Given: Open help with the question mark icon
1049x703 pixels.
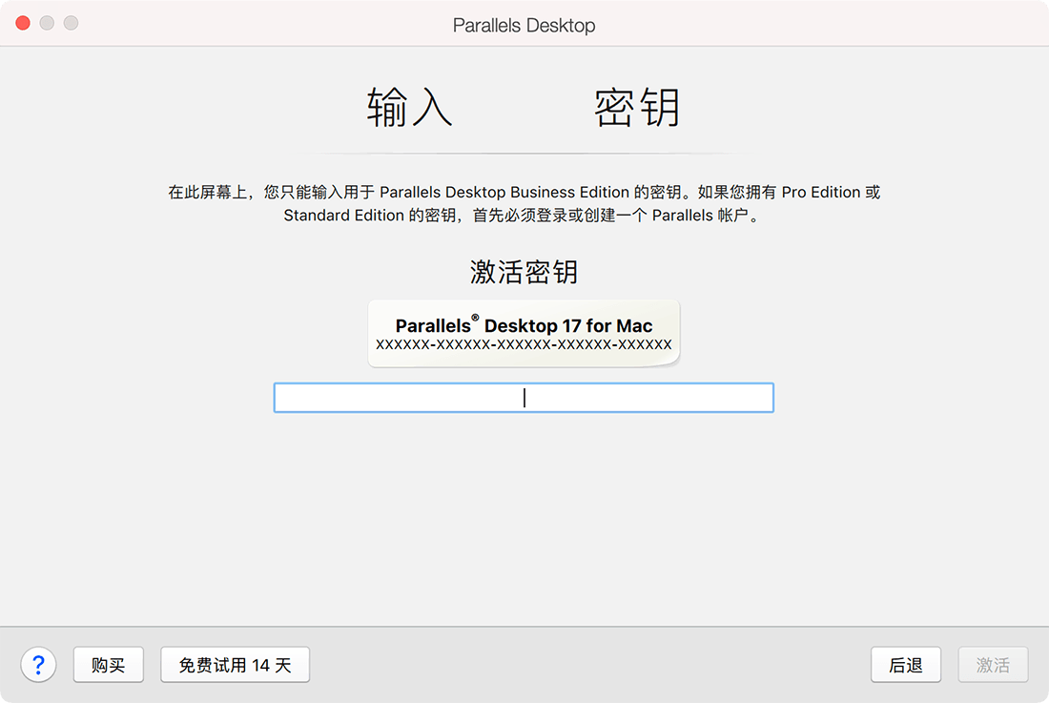Looking at the screenshot, I should pos(38,665).
